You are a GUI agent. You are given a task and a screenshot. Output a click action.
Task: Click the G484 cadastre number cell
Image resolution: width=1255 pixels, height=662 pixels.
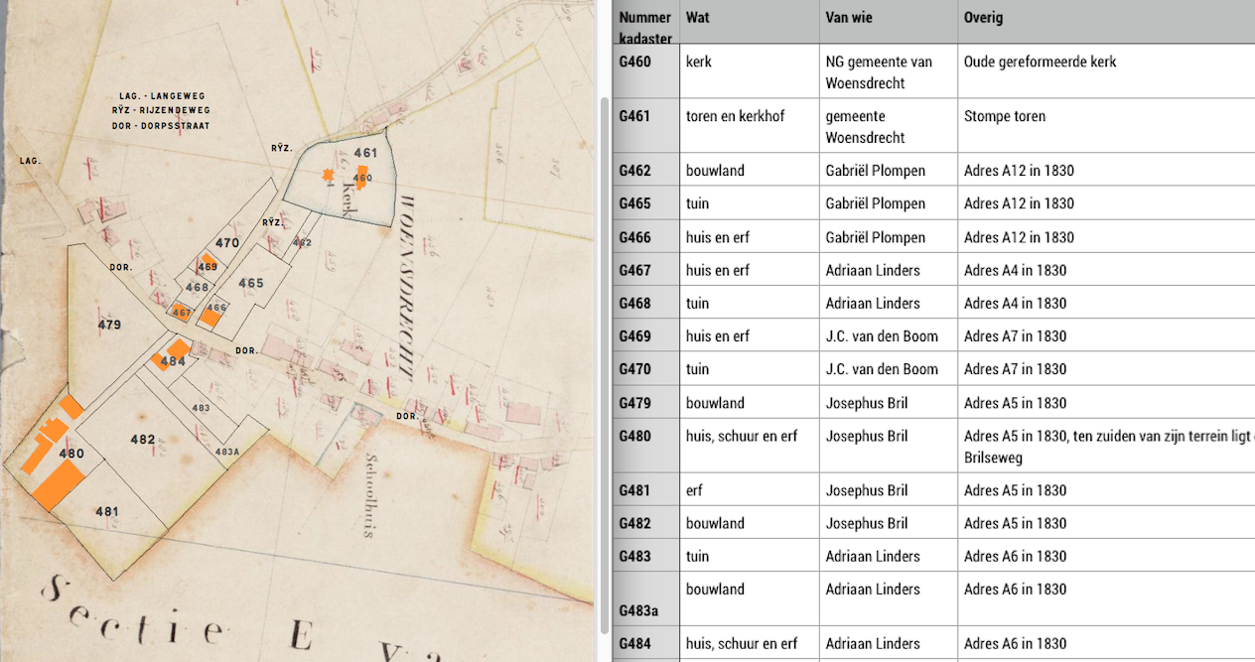click(635, 643)
